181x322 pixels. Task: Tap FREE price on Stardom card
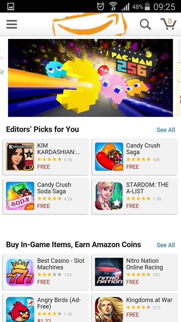132,206
